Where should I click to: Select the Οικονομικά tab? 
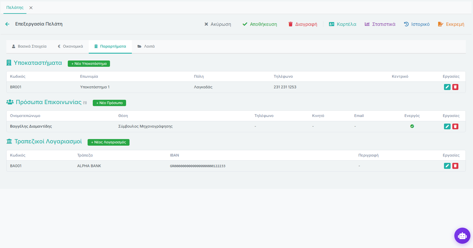(x=70, y=46)
